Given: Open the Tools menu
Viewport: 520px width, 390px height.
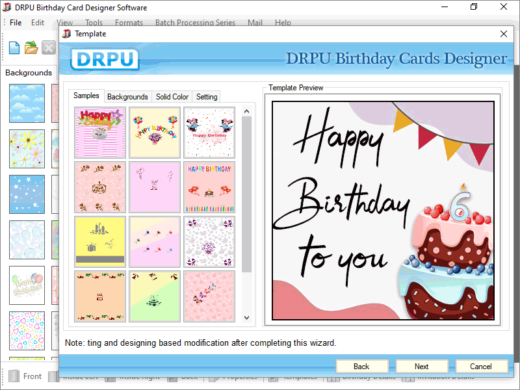Looking at the screenshot, I should (94, 23).
